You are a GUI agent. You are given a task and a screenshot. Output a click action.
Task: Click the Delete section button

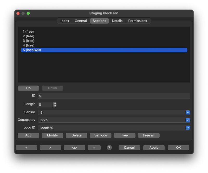click(x=76, y=135)
